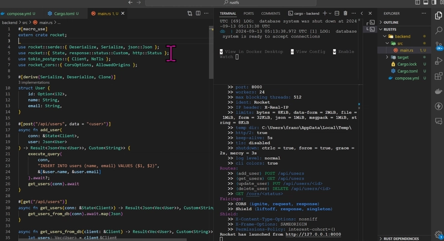Maximize the panel with the chevron-left icon
The height and width of the screenshot is (241, 444).
pos(362,13)
